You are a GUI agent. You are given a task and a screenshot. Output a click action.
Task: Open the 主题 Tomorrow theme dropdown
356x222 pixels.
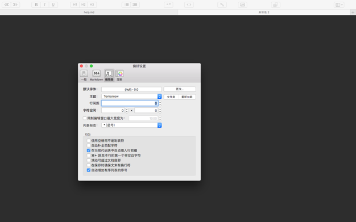click(131, 97)
